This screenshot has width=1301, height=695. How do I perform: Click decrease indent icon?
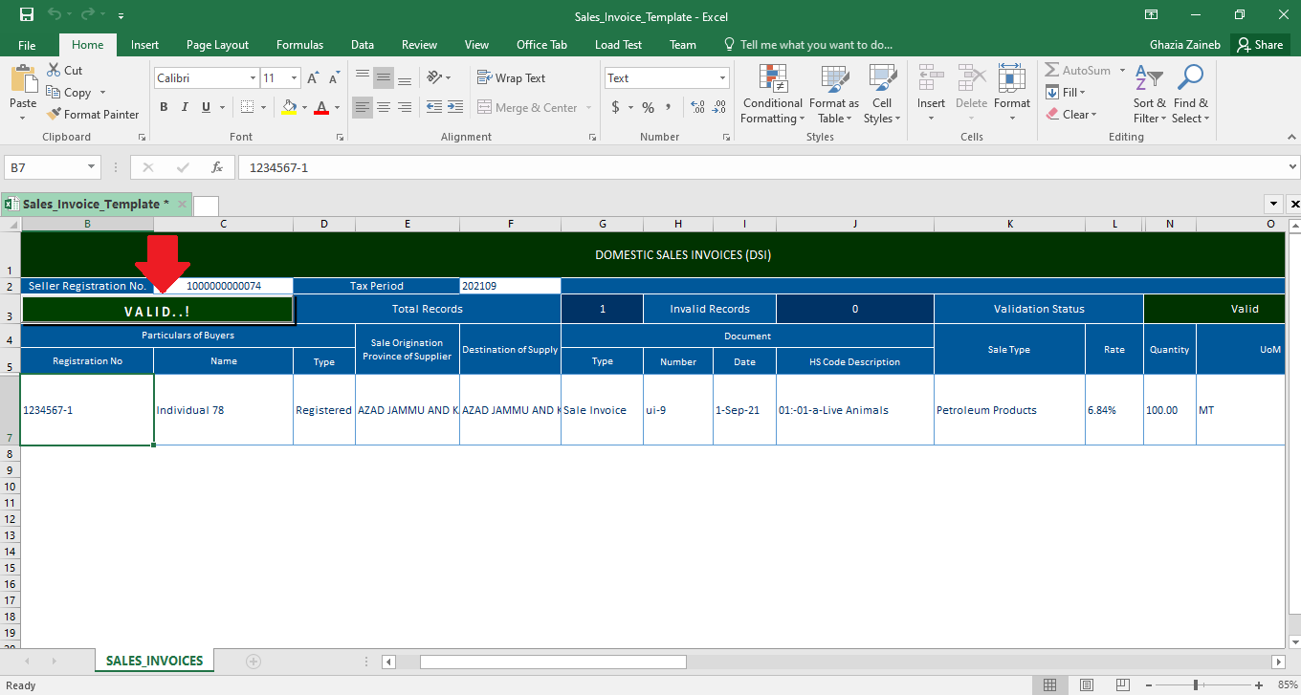pos(433,107)
